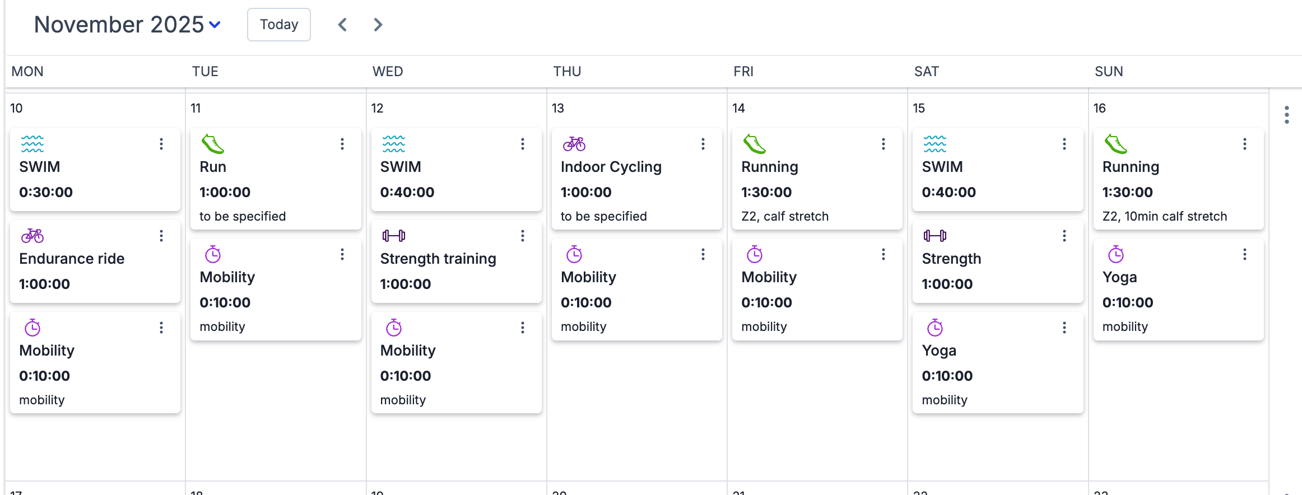Click bike icon on Indoor Cycling card

point(574,144)
